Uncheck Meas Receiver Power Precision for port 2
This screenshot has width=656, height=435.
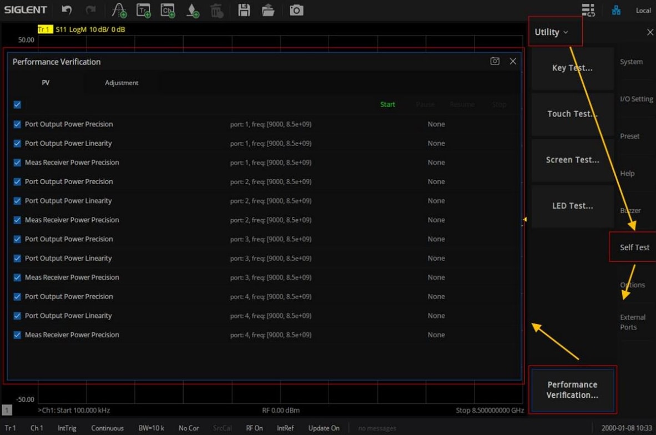[17, 220]
